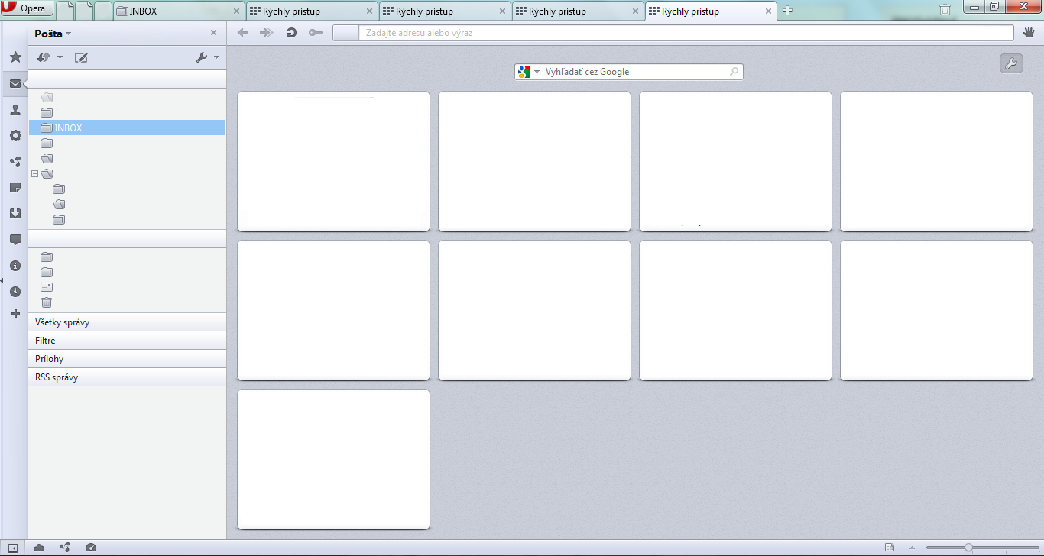Open the Chat speech bubble panel
This screenshot has height=556, width=1044.
coord(15,240)
